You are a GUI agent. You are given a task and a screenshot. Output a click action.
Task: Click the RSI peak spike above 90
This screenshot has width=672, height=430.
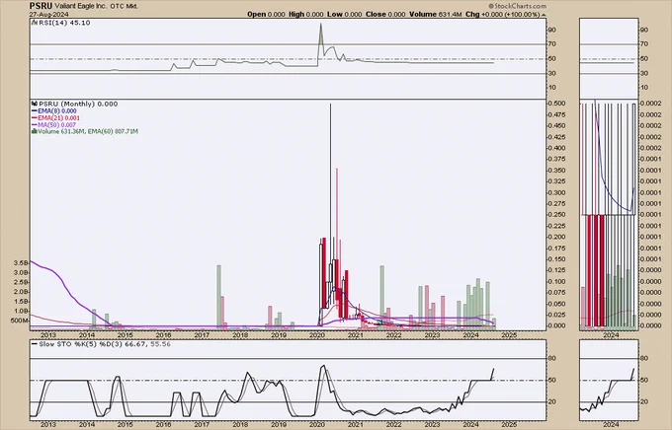click(320, 33)
